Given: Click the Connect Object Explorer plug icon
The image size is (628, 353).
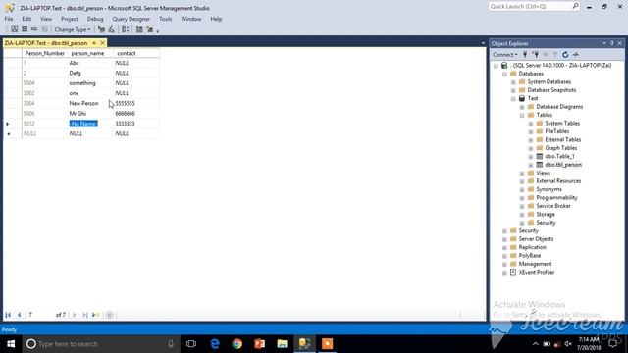Looking at the screenshot, I should tap(525, 55).
